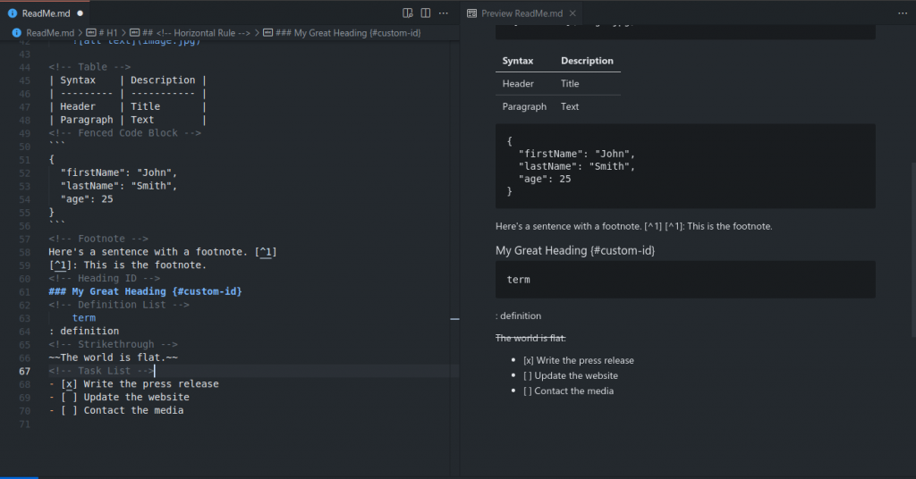Click '<!-- Table -->' comment in editor
Screen dimensions: 916x479
coord(89,67)
